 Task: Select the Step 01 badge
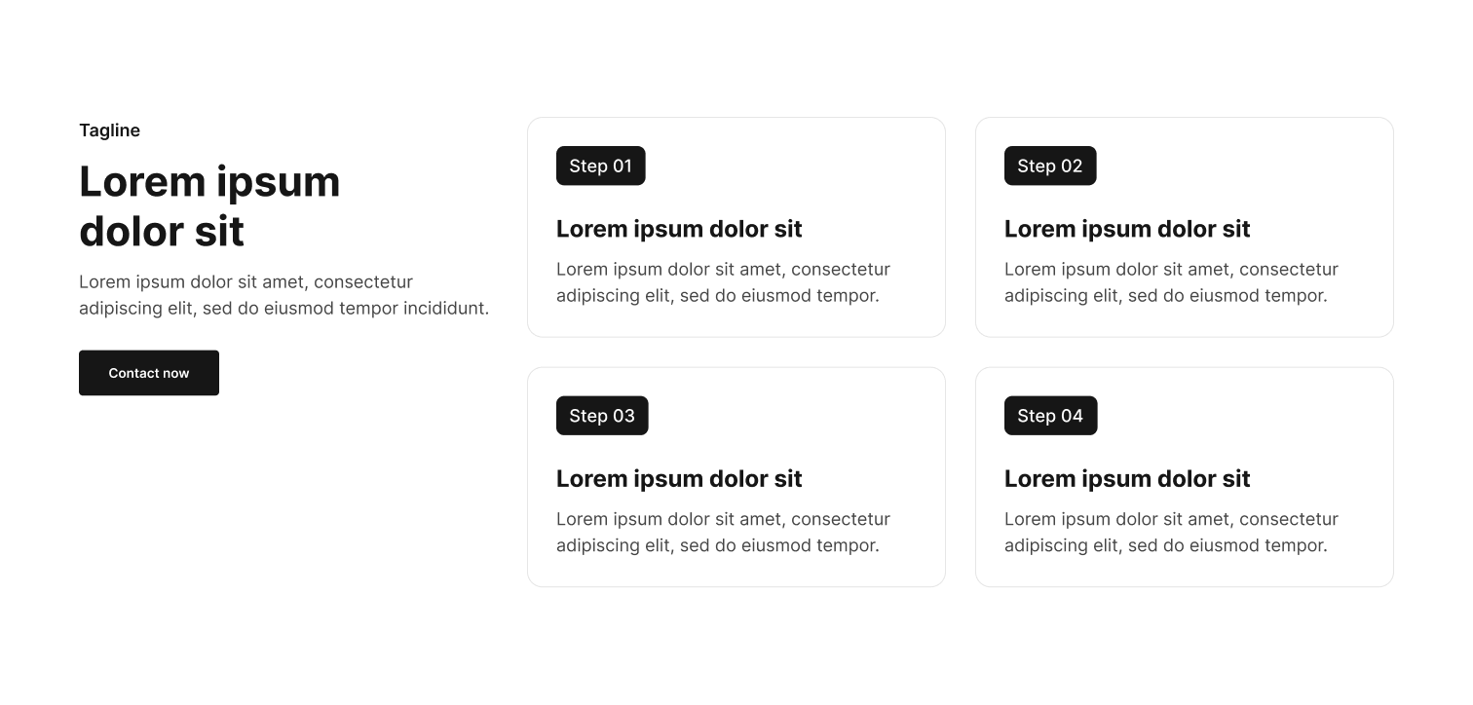pos(601,166)
